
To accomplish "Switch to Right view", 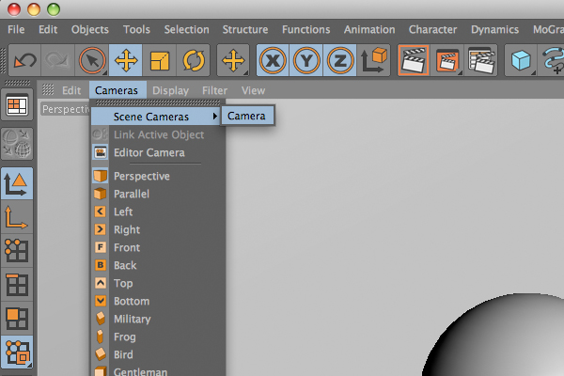I will [x=156, y=229].
